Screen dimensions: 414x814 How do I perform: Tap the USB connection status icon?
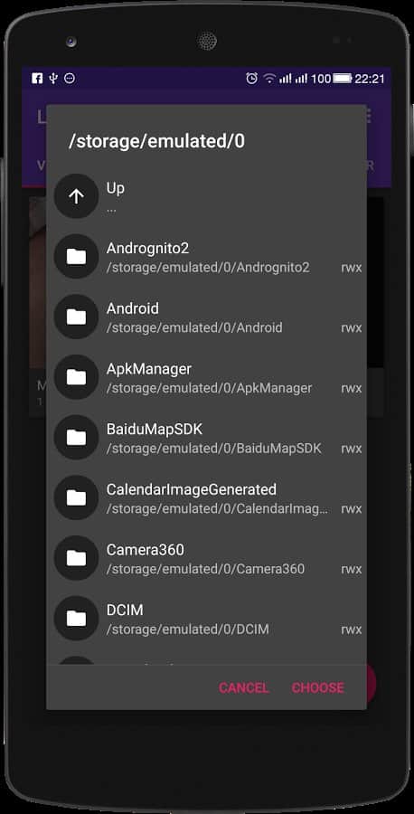click(53, 79)
